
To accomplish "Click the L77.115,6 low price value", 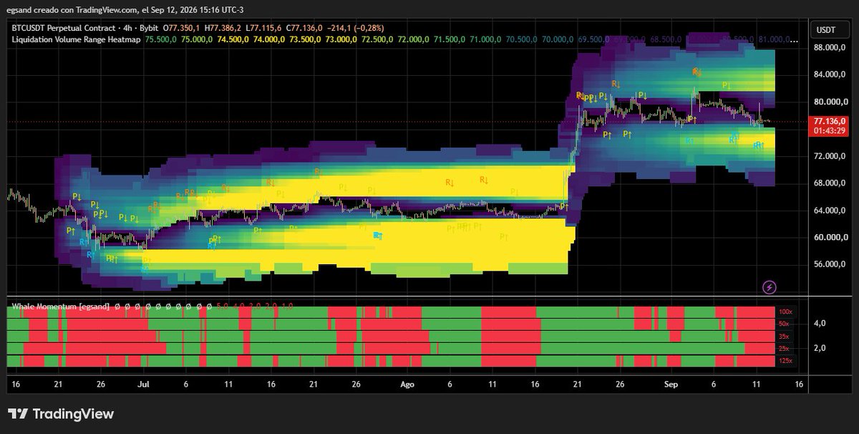I will pos(265,27).
